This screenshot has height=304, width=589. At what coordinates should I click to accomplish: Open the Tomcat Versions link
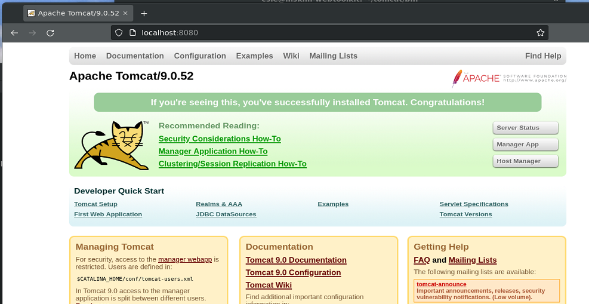466,214
